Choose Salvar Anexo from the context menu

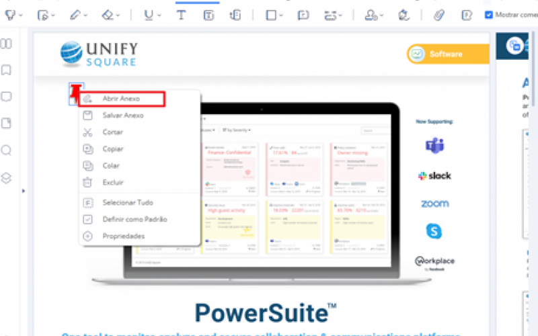pos(140,116)
